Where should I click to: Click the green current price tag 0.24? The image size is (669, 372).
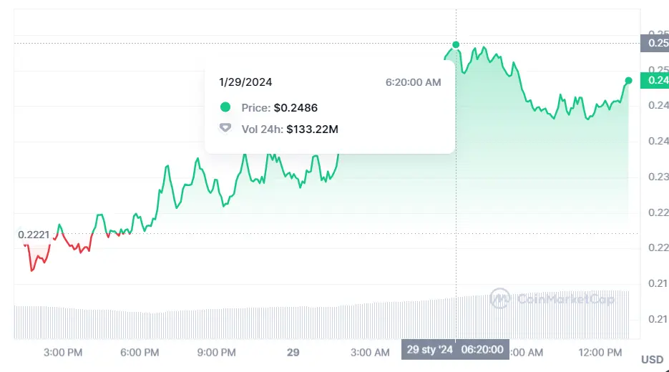click(654, 80)
